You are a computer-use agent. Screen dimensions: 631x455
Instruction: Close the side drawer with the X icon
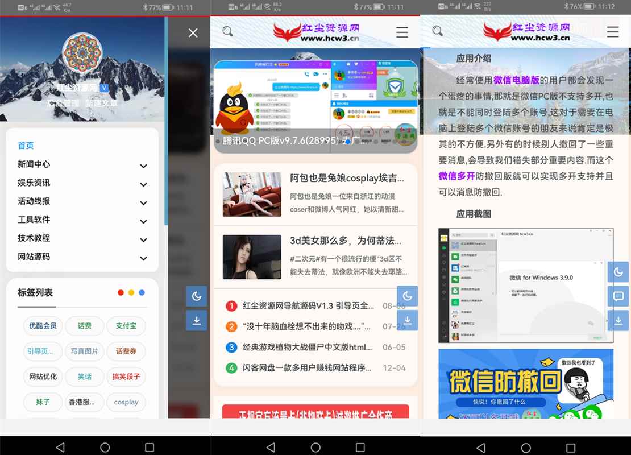193,32
